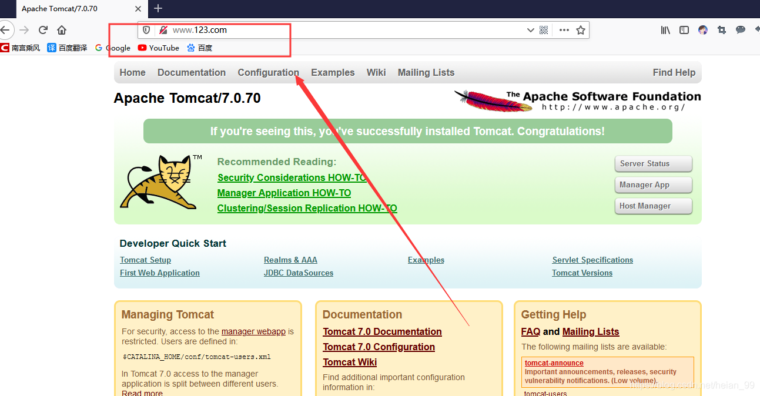Viewport: 760px width, 396px height.
Task: Click the screenshot crop tool icon
Action: click(x=722, y=30)
